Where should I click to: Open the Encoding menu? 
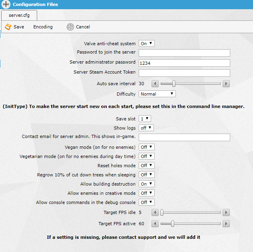43,27
